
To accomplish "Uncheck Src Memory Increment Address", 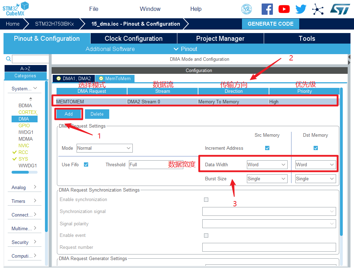I will tap(267, 148).
